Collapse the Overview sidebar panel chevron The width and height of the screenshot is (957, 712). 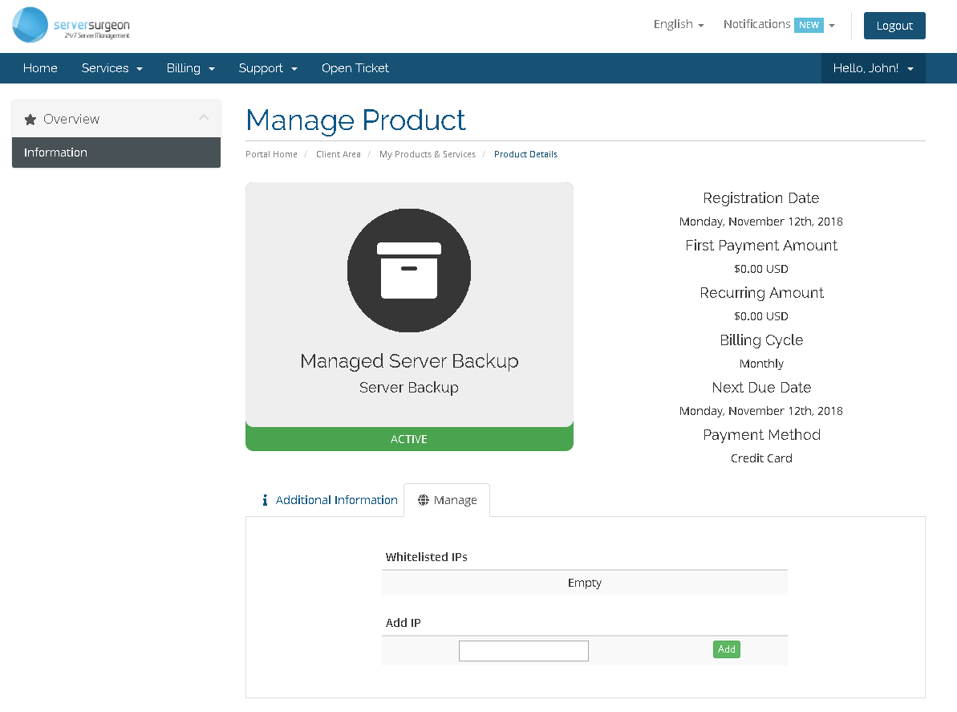204,117
